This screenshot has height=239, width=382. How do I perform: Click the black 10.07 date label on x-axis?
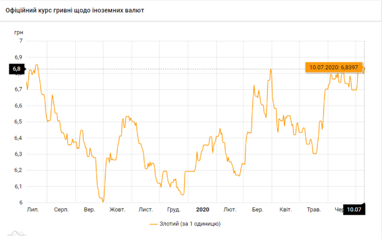pyautogui.click(x=354, y=210)
